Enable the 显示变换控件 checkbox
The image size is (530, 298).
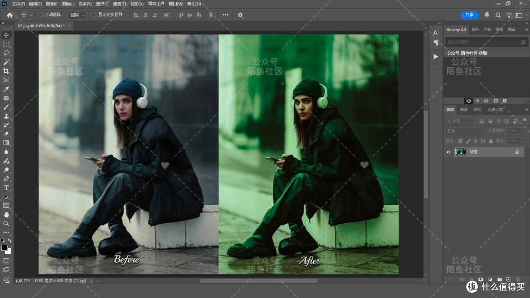[94, 15]
